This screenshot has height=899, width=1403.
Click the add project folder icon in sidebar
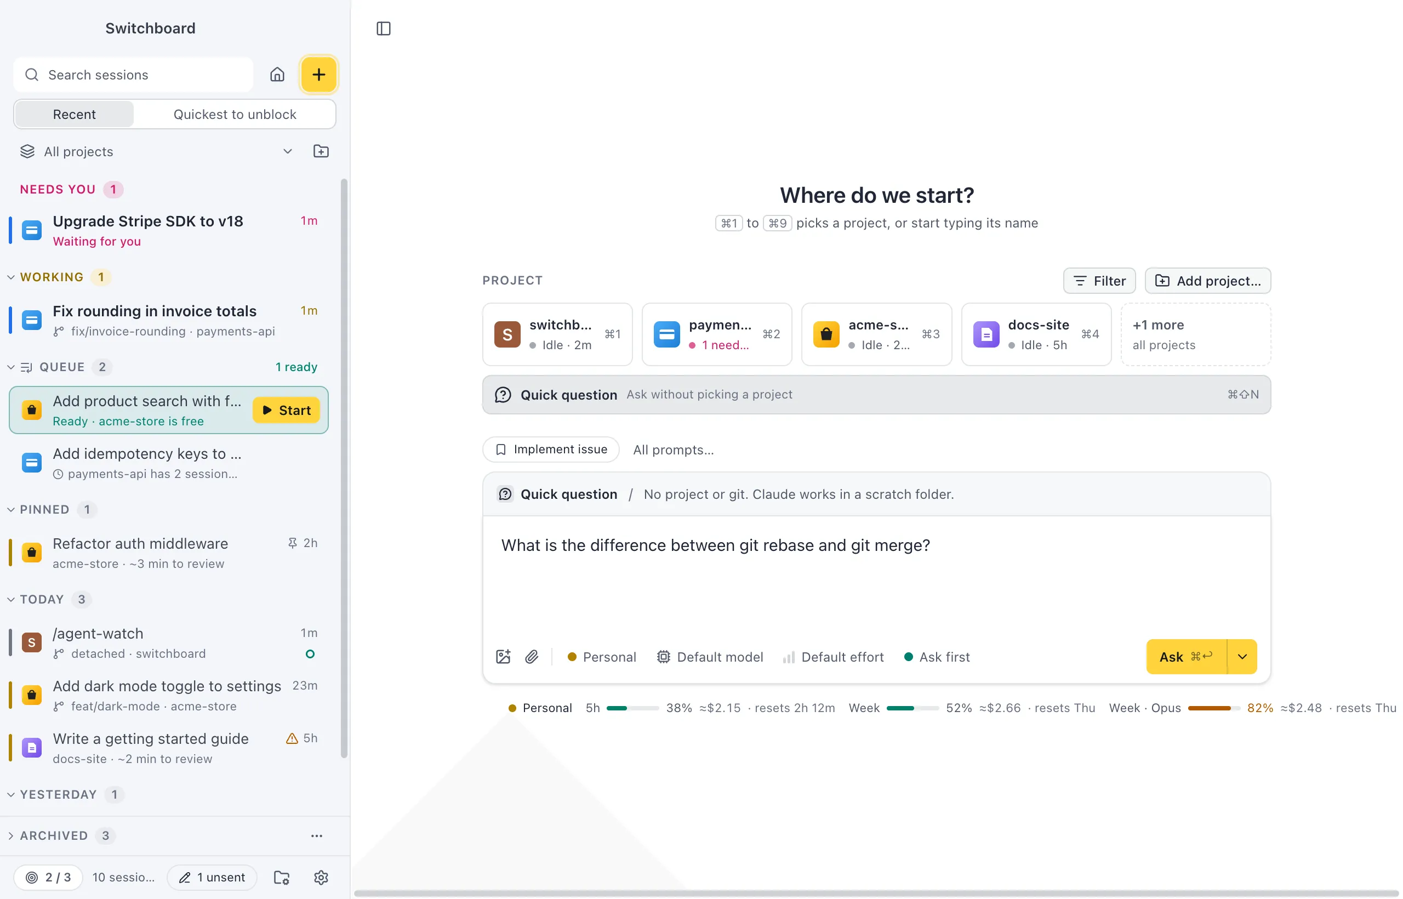click(x=321, y=151)
